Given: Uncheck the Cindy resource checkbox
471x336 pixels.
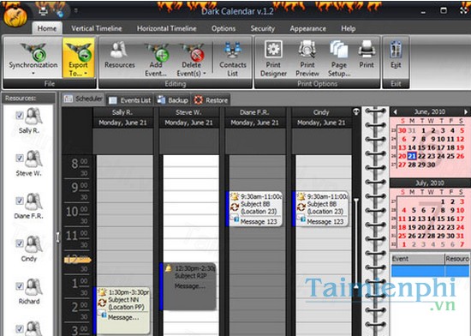Looking at the screenshot, I should (x=20, y=243).
